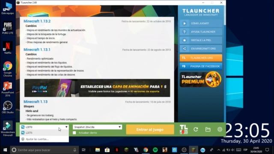The image size is (274, 154).
Task: Select PowerPoint 2016 desktop shortcut
Action: click(x=8, y=89)
